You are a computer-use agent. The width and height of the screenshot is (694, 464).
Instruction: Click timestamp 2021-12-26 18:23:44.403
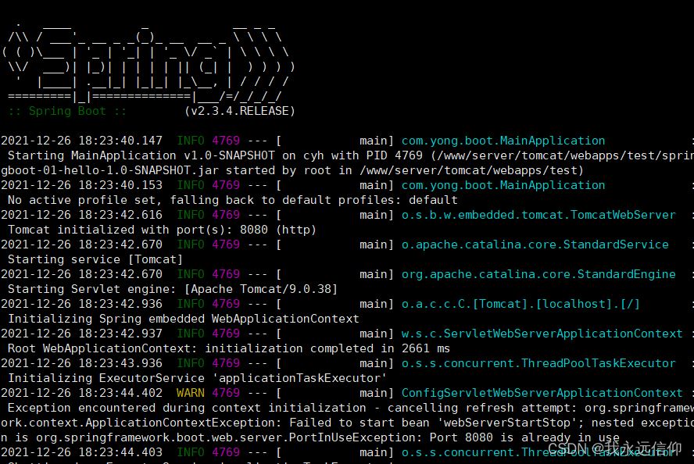pos(81,452)
